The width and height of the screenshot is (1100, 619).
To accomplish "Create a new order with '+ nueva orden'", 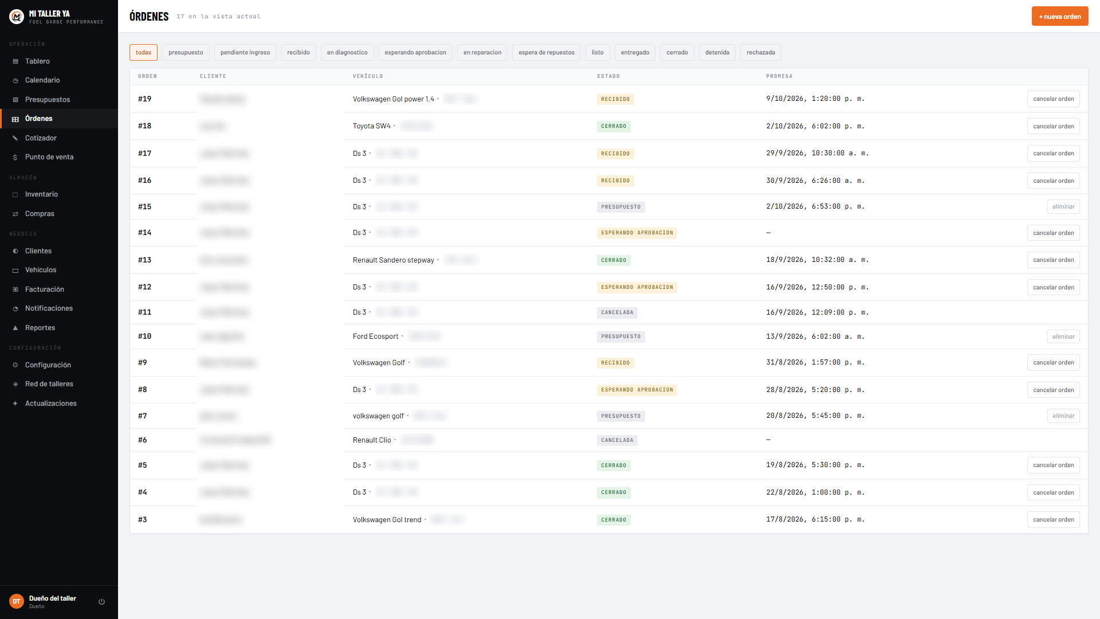I will pyautogui.click(x=1060, y=17).
